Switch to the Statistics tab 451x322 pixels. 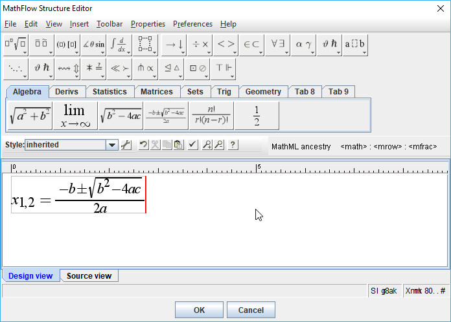[110, 92]
